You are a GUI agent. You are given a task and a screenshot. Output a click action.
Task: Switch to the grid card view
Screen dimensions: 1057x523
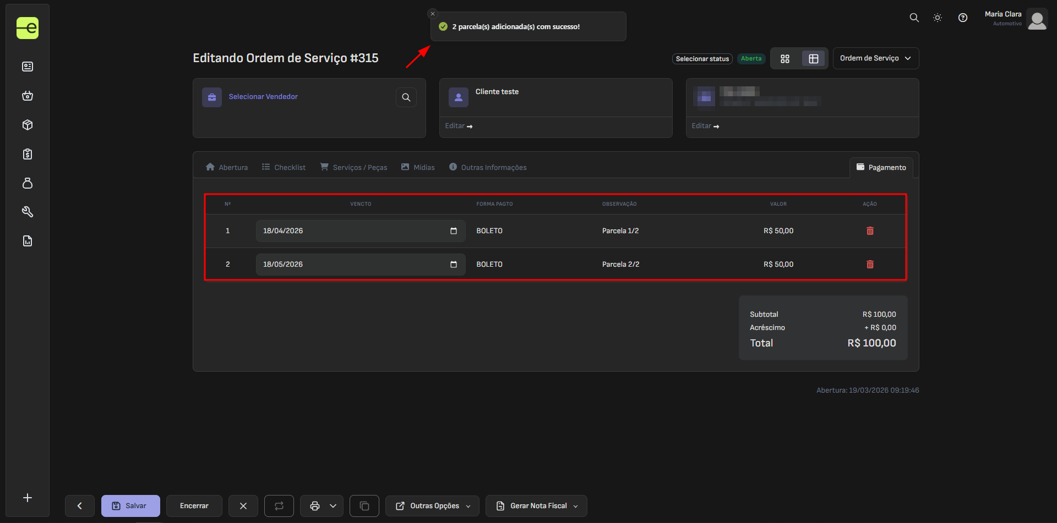[785, 59]
